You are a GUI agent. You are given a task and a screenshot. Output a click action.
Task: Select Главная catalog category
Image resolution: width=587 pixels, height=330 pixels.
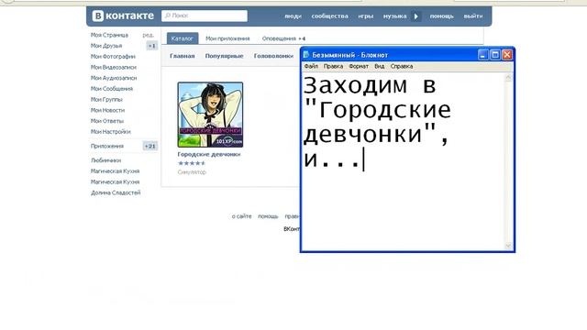(x=183, y=56)
